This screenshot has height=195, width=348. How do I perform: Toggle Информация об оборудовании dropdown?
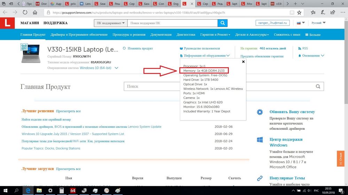(204, 56)
